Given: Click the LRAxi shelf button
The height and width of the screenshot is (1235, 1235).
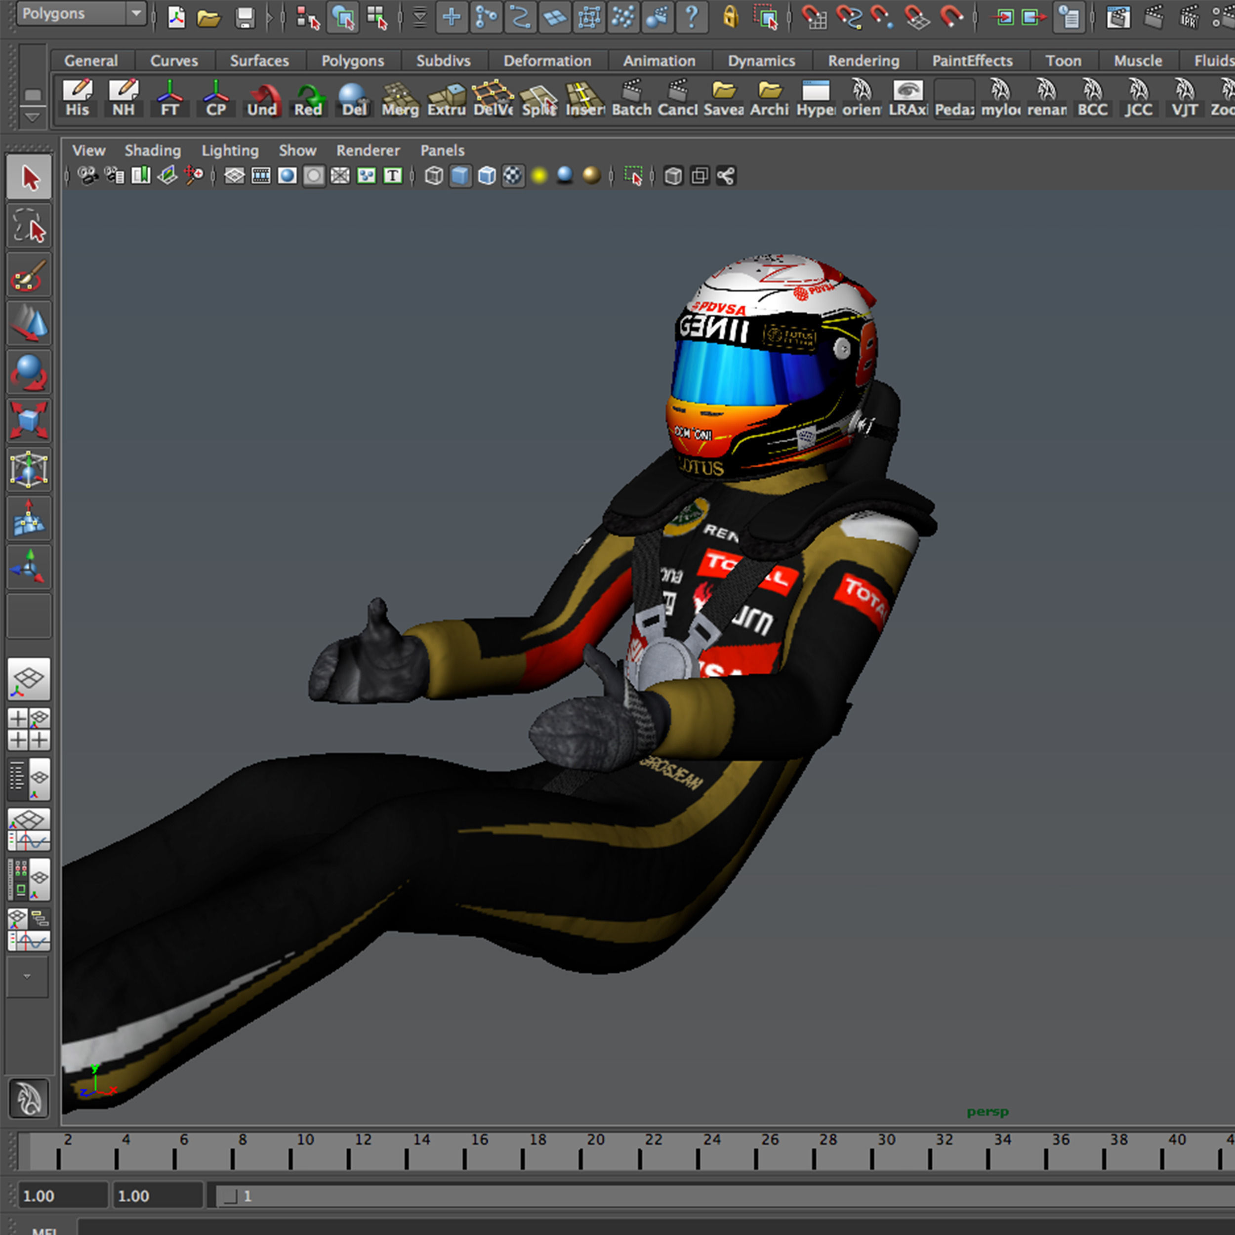Looking at the screenshot, I should pos(907,98).
